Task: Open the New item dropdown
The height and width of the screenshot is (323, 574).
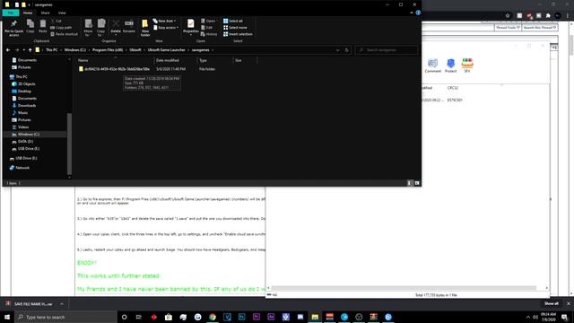Action: [x=164, y=21]
